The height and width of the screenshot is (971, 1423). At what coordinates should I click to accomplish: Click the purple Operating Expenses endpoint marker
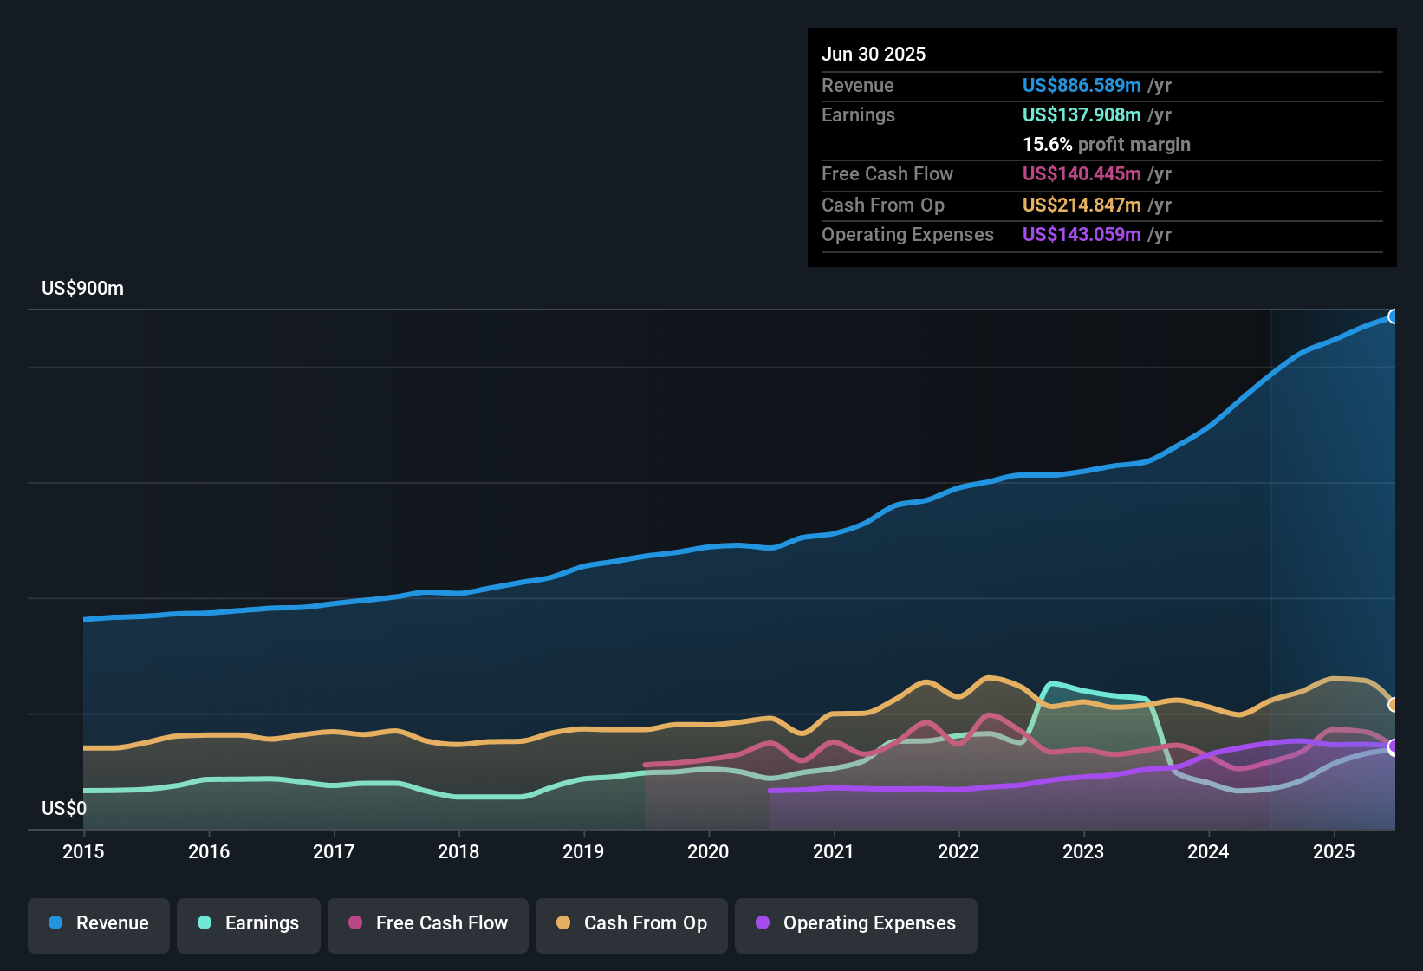click(1393, 746)
